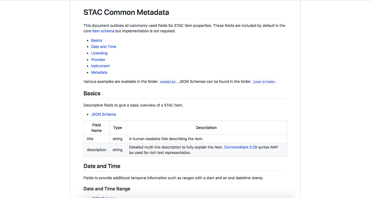Select the title field name cell
Viewport: 371px width, 198px height.
click(x=96, y=139)
